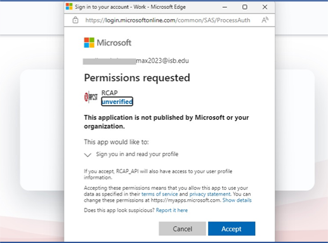Screen dimensions: 328x243
Task: Maximize the sign-in window
Action: pyautogui.click(x=245, y=7)
